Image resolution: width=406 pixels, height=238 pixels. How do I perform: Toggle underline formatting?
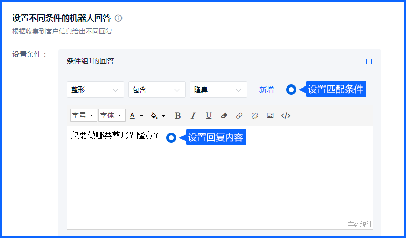tap(209, 116)
